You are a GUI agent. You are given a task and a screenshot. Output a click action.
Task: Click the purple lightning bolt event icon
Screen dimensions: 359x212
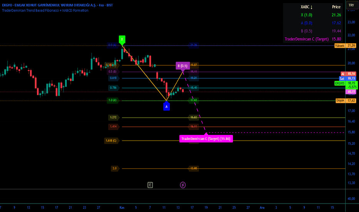(x=183, y=185)
